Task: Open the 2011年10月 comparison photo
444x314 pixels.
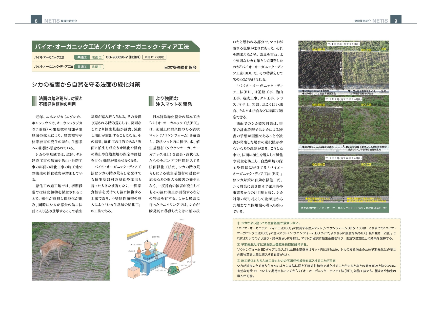Action: (x=344, y=68)
